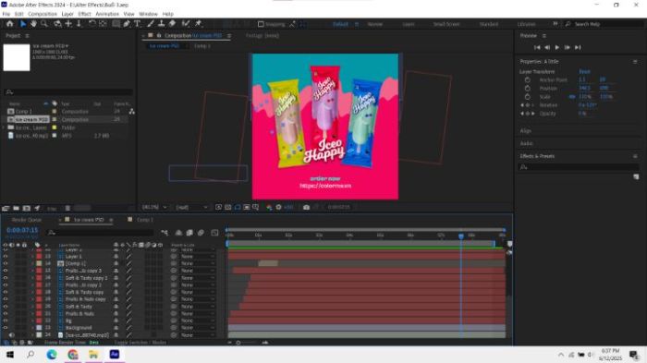Open the Animation menu
647x363 pixels.
tap(107, 14)
